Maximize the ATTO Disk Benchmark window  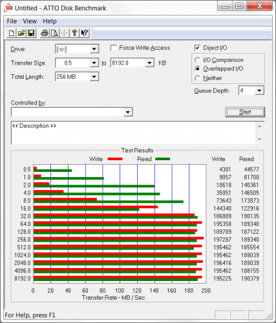239,6
